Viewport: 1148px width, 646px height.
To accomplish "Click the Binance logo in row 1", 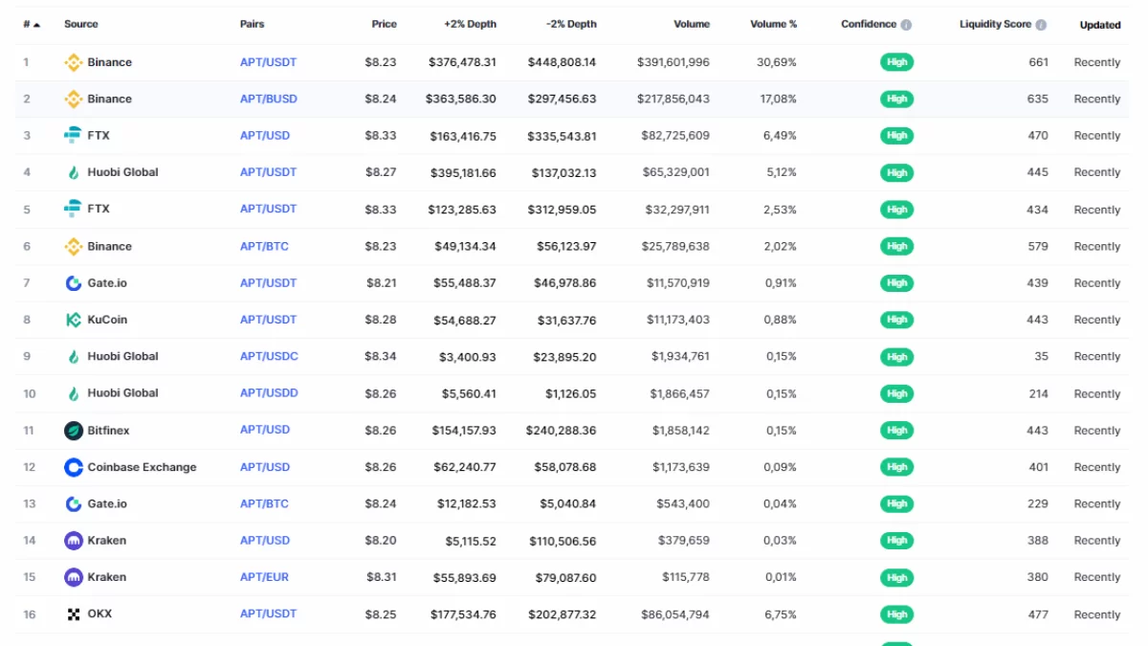I will (x=73, y=62).
